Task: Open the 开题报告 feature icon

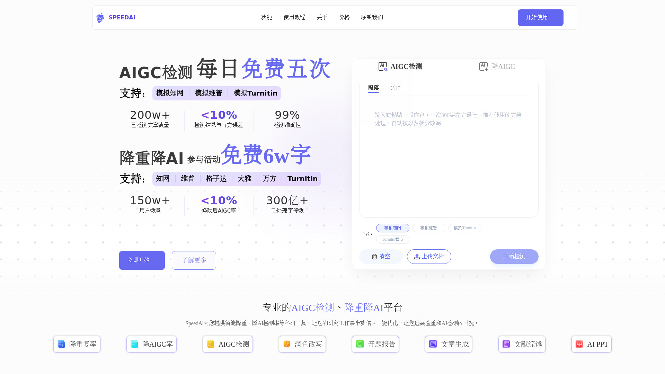Action: [x=360, y=344]
